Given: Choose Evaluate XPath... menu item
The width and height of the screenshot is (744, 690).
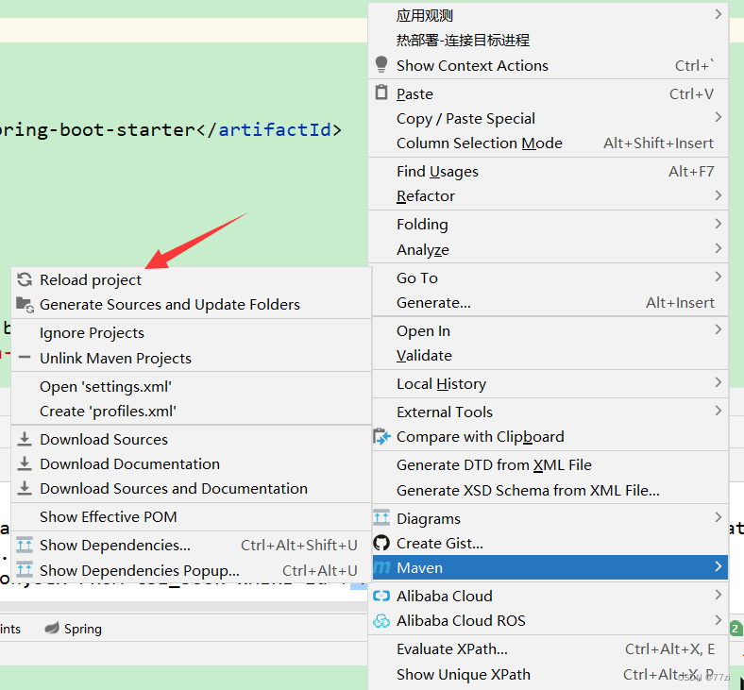Looking at the screenshot, I should point(548,648).
